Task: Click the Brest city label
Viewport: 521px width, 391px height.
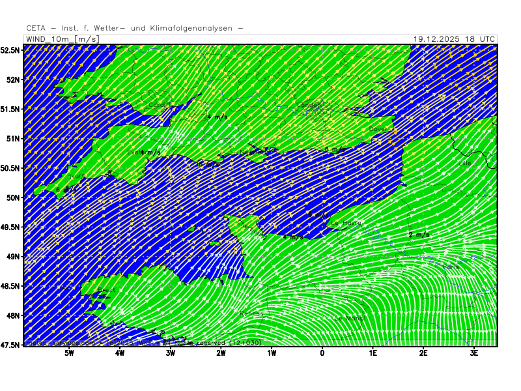Action: (x=106, y=290)
